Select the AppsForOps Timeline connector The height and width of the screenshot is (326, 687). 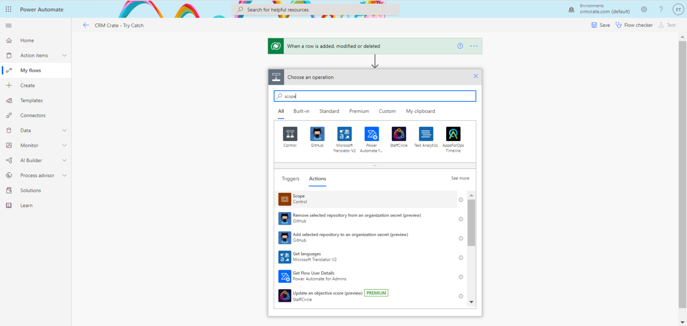[453, 134]
